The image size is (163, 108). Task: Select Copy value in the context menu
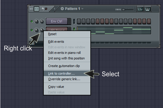coord(67,87)
